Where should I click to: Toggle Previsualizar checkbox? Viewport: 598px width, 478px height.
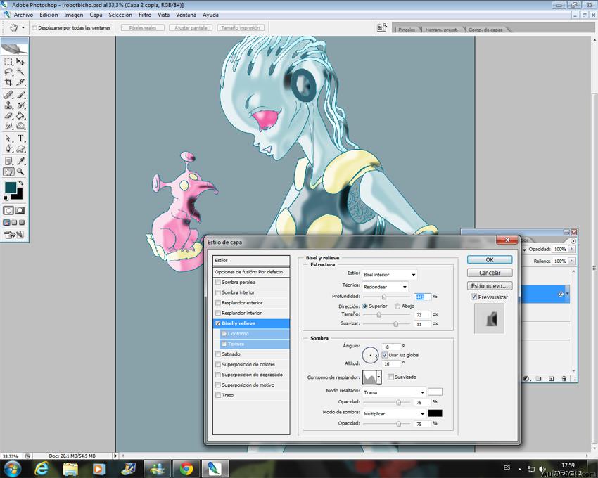[473, 297]
